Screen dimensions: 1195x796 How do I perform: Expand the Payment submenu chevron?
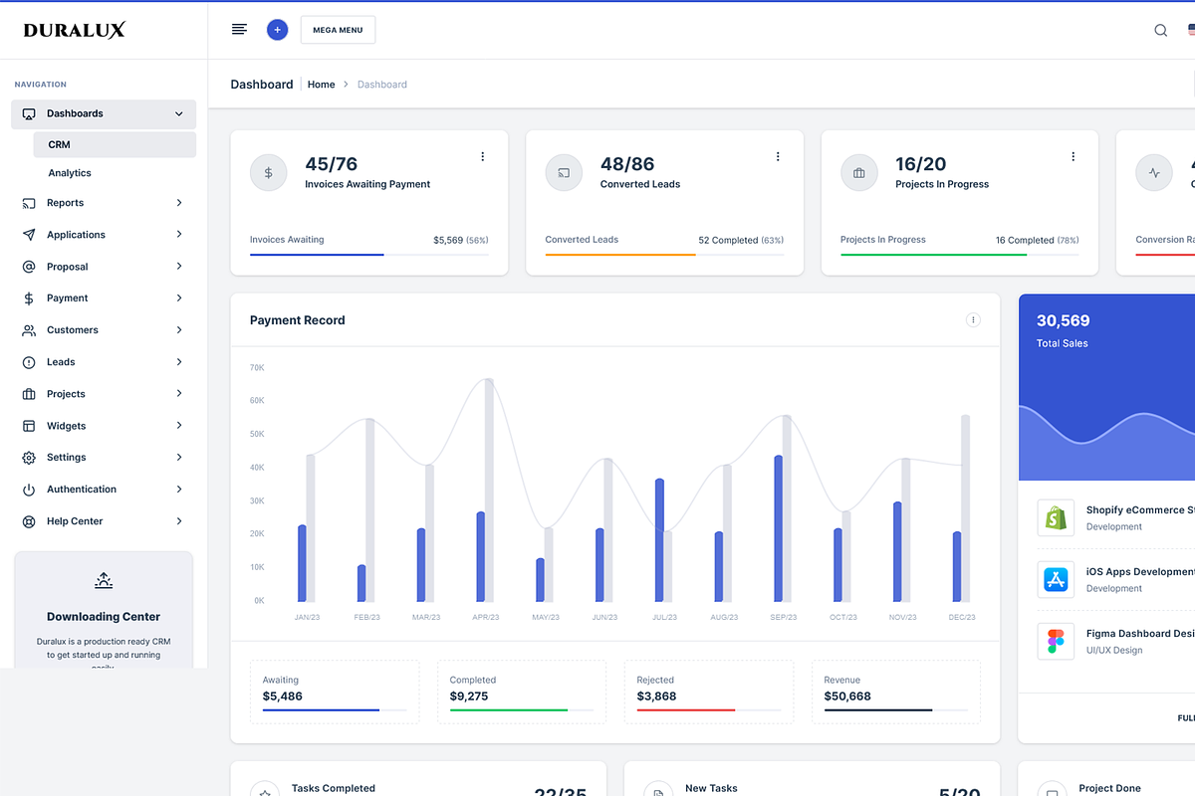pyautogui.click(x=179, y=298)
